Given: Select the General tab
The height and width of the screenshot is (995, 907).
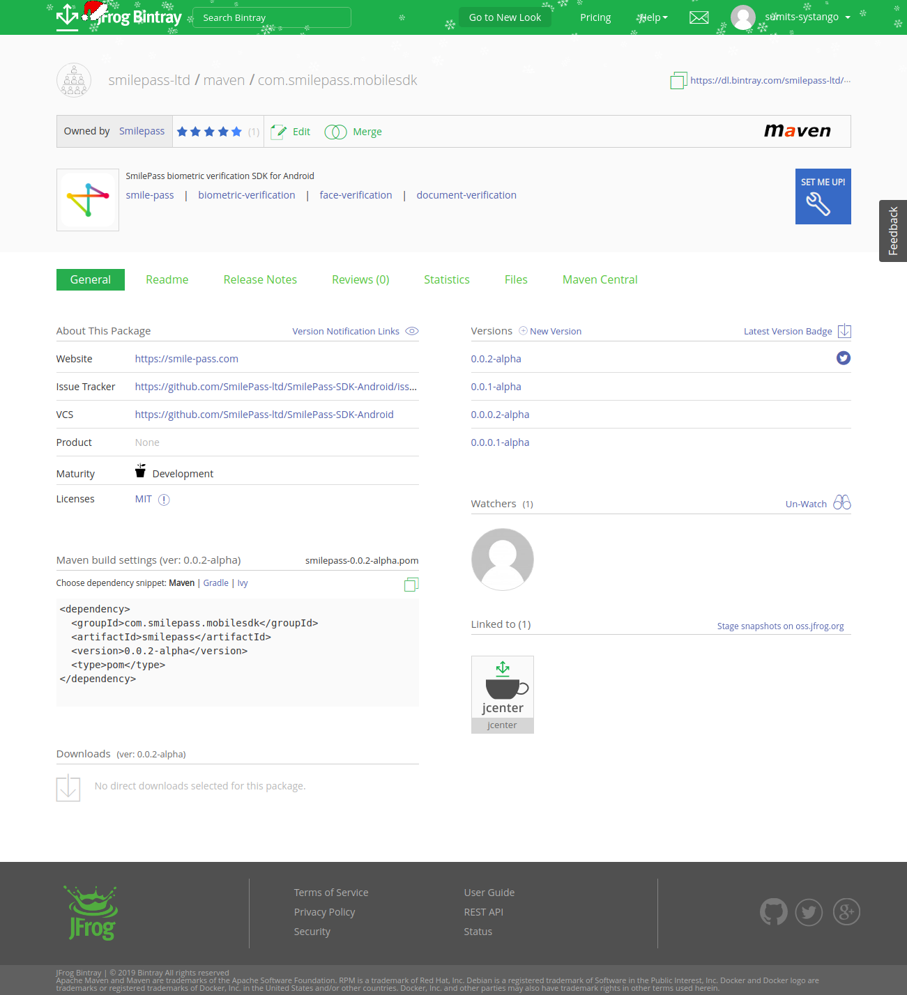Looking at the screenshot, I should pos(91,279).
